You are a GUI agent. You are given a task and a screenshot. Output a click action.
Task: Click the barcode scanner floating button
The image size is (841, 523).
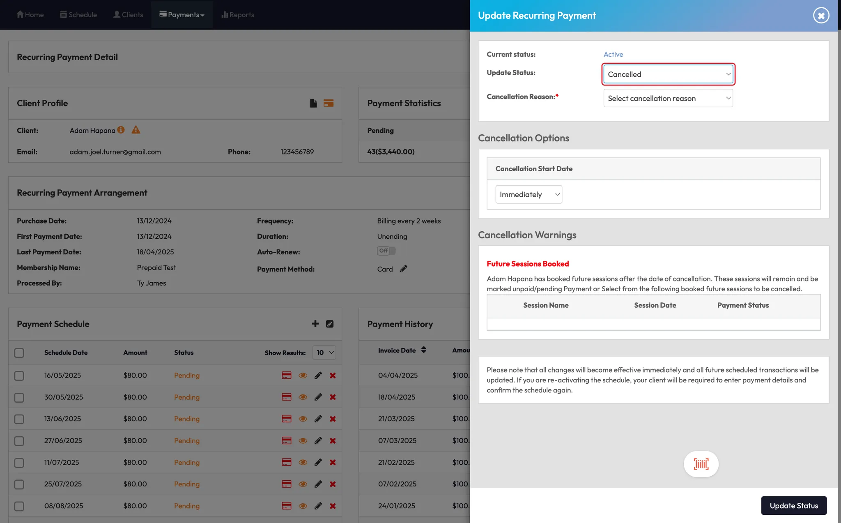click(x=701, y=464)
